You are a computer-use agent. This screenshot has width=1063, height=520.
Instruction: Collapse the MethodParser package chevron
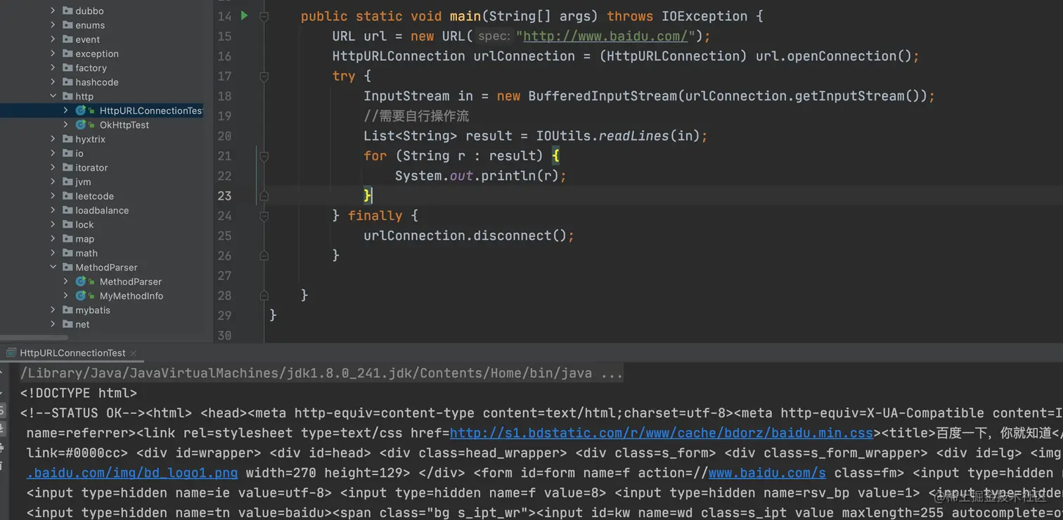(53, 267)
